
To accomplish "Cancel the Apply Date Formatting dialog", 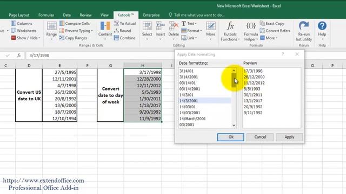I will 260,137.
